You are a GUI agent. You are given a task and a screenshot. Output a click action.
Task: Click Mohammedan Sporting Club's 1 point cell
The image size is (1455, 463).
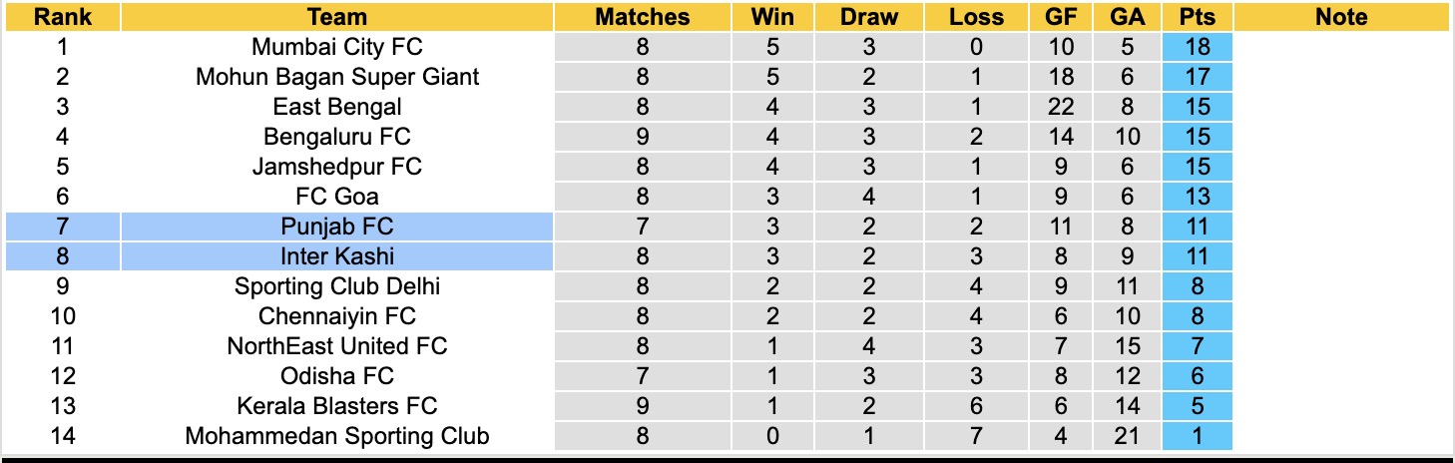coord(1198,436)
